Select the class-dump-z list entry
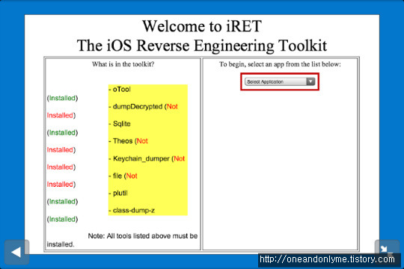Image resolution: width=404 pixels, height=269 pixels. click(x=132, y=211)
